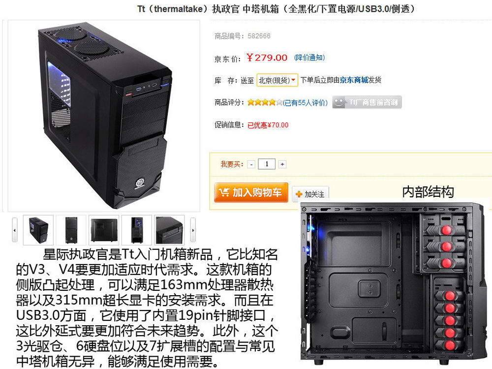Increase quantity with the plus button
492x369 pixels.
282,164
